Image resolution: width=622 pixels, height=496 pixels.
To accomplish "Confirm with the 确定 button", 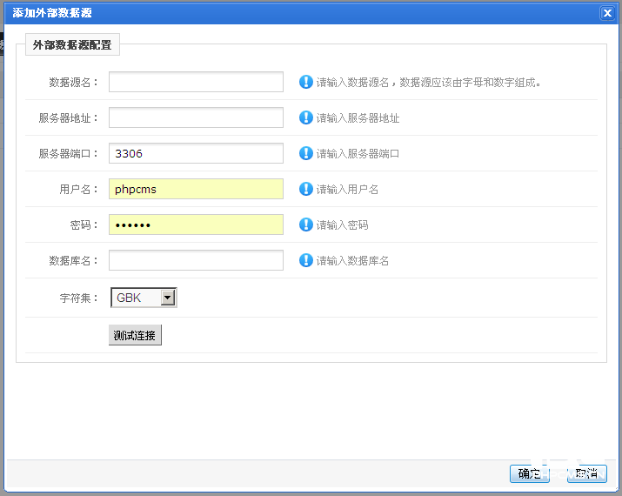I will coord(529,473).
